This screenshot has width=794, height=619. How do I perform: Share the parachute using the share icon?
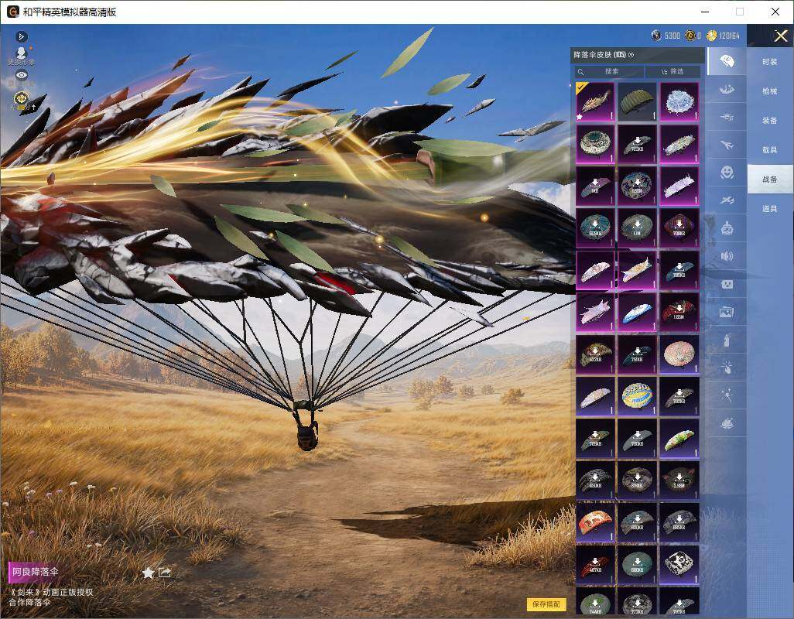coord(165,572)
